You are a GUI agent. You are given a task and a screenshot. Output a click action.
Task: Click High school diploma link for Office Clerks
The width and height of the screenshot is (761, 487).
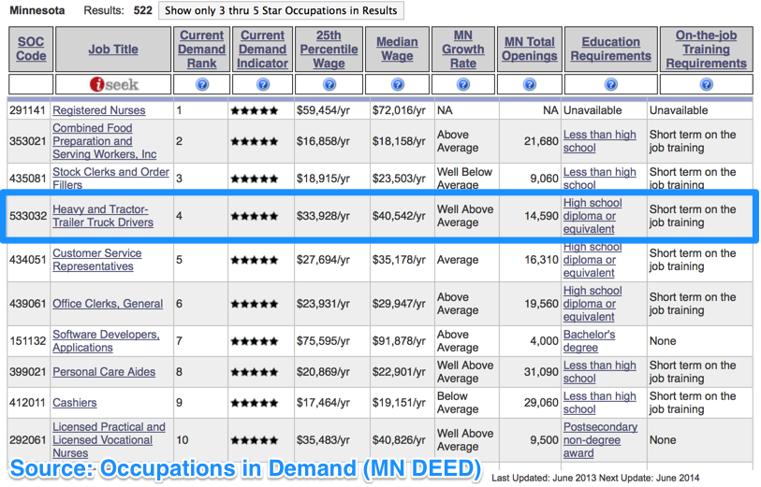[x=593, y=304]
